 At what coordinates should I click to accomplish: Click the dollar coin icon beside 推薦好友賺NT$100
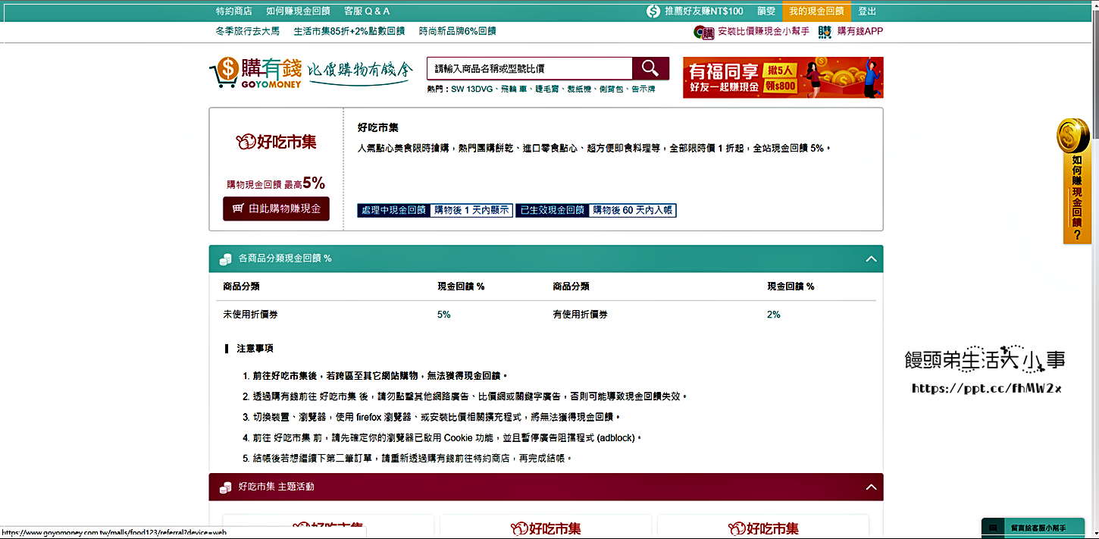[653, 11]
